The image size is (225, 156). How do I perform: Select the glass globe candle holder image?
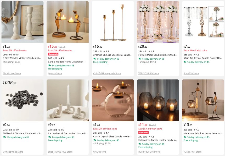pyautogui.click(x=113, y=100)
